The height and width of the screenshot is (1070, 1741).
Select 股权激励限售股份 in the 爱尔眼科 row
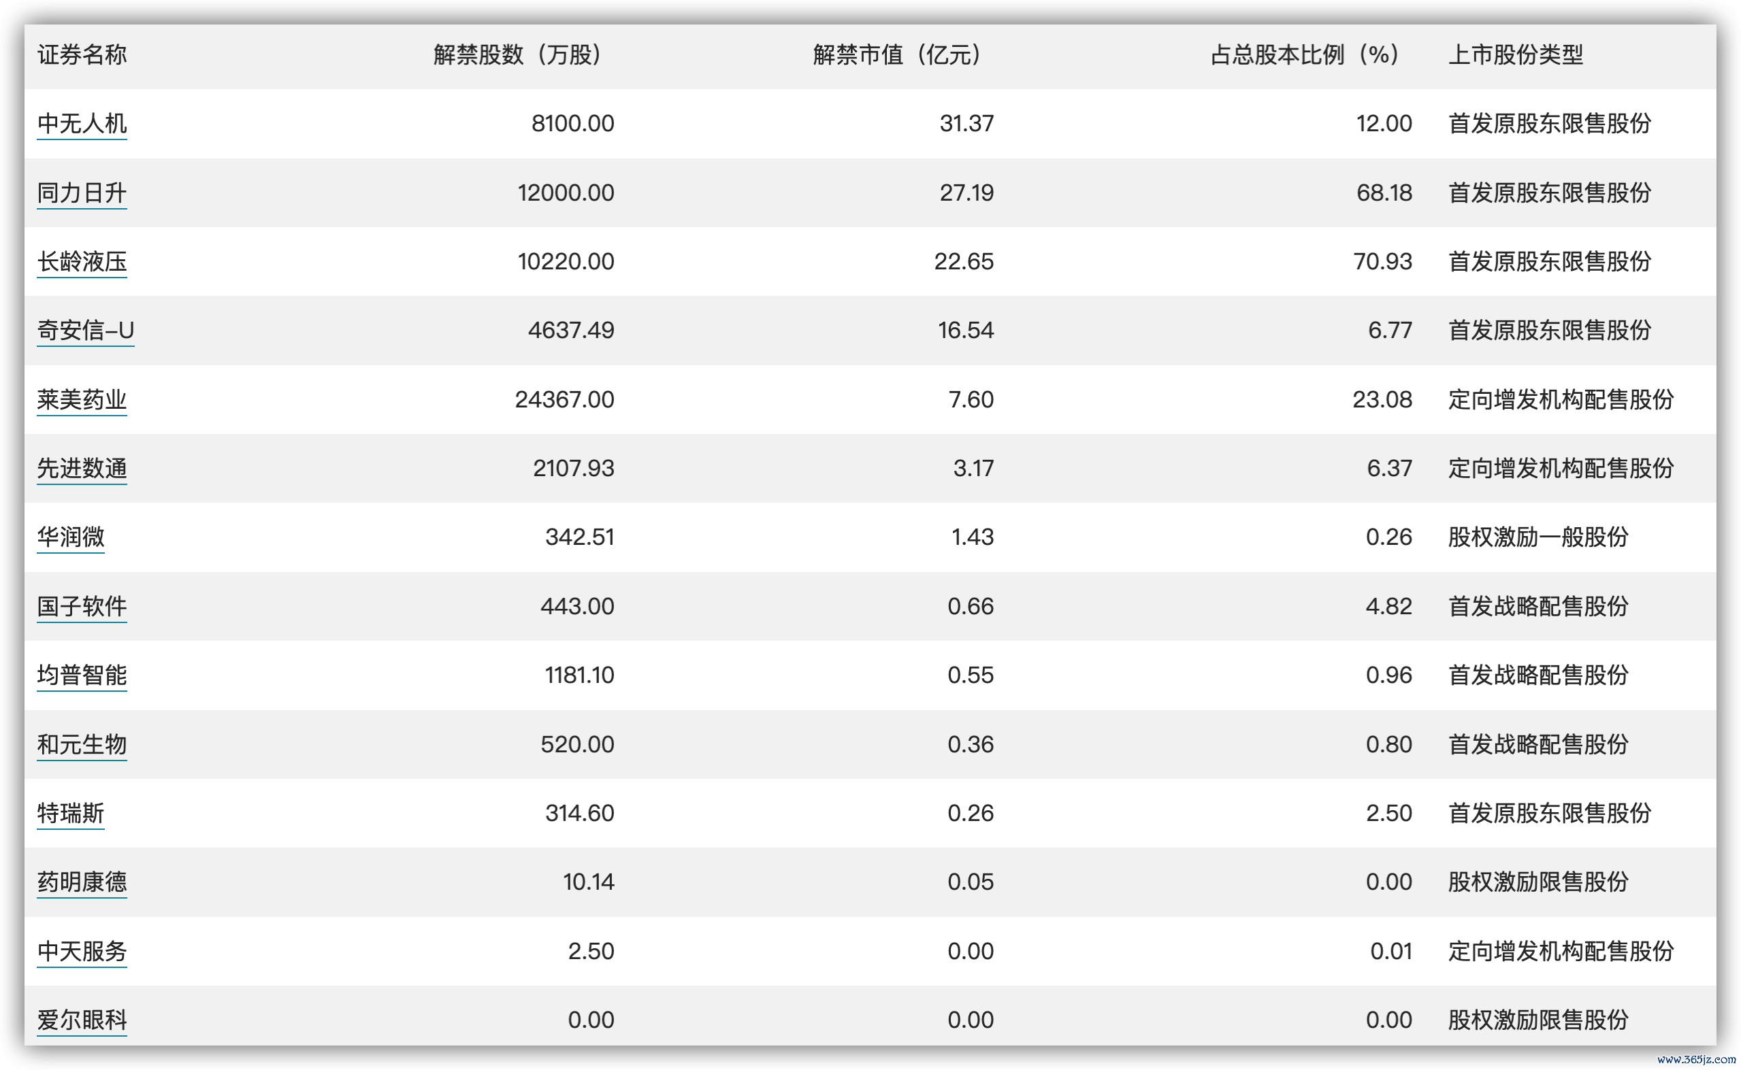click(x=1537, y=1020)
